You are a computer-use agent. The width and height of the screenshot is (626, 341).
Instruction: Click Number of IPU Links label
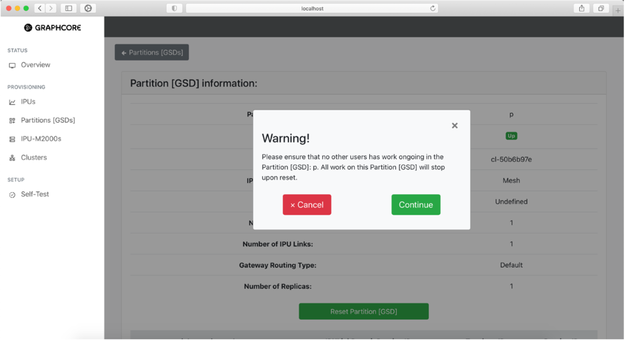pyautogui.click(x=278, y=244)
